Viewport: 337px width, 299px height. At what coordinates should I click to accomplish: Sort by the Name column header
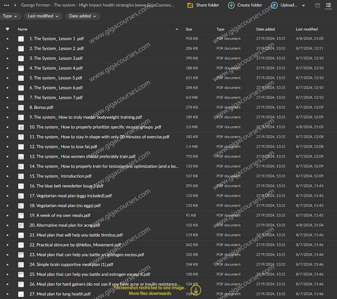pos(23,29)
